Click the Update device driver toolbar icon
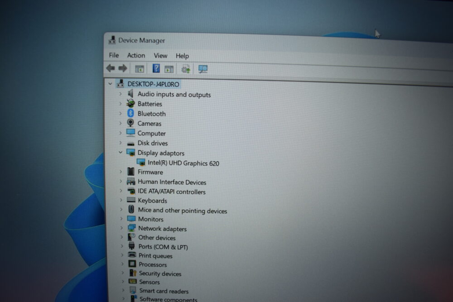The height and width of the screenshot is (302, 453). [186, 69]
